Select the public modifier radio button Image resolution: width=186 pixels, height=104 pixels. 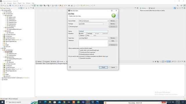pos(79,34)
